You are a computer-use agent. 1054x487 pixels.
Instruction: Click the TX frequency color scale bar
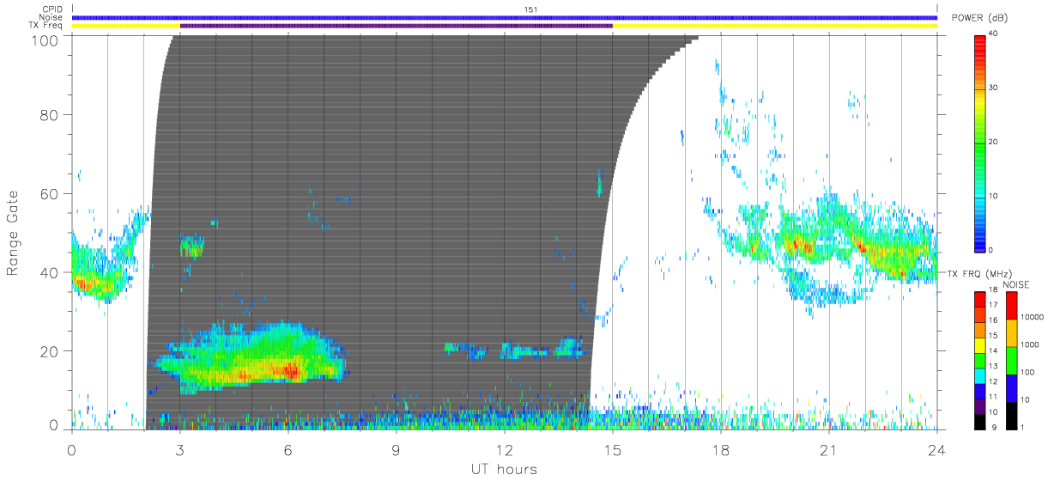pyautogui.click(x=979, y=360)
